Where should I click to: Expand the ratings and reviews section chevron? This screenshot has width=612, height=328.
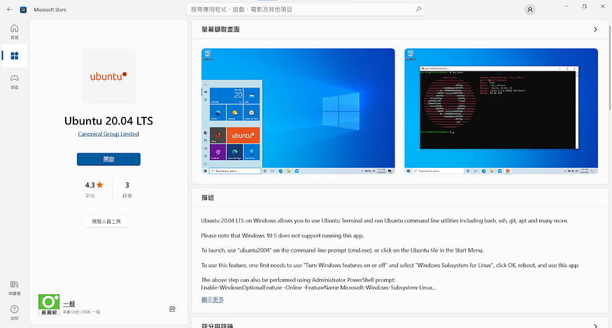595,326
